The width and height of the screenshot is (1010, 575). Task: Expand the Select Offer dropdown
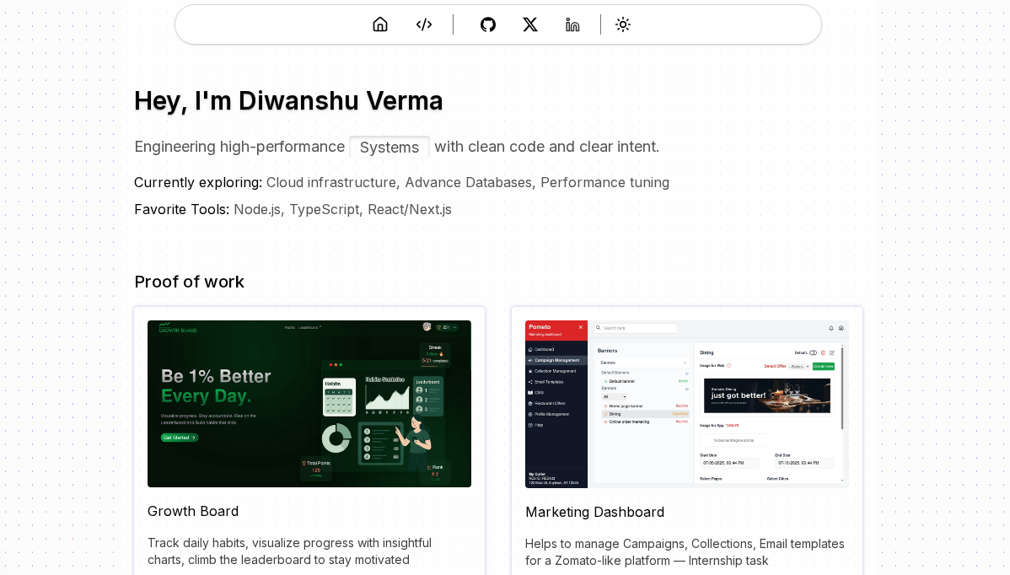[x=798, y=367]
